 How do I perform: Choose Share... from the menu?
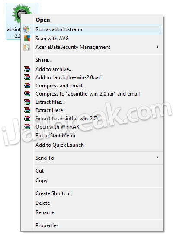(44, 60)
